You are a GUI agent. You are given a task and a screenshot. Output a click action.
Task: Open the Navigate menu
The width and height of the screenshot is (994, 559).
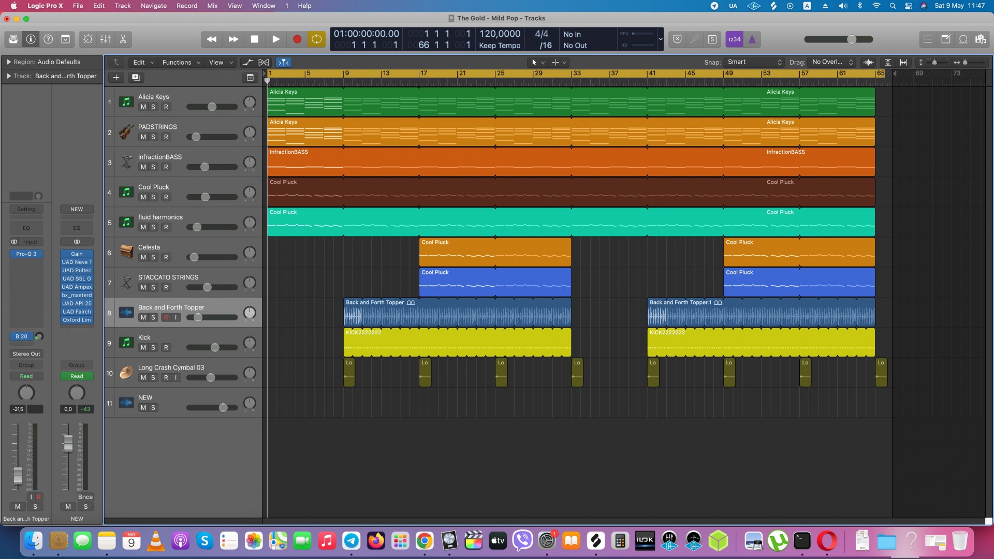click(154, 6)
